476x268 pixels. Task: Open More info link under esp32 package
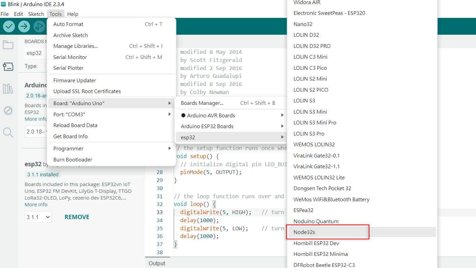36,205
